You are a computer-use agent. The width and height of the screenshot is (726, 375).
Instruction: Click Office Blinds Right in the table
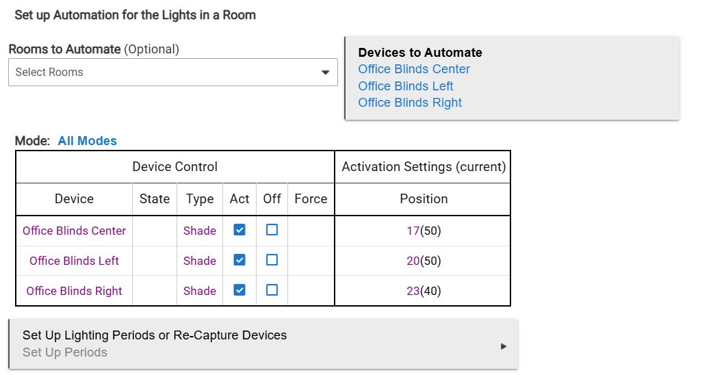(74, 291)
